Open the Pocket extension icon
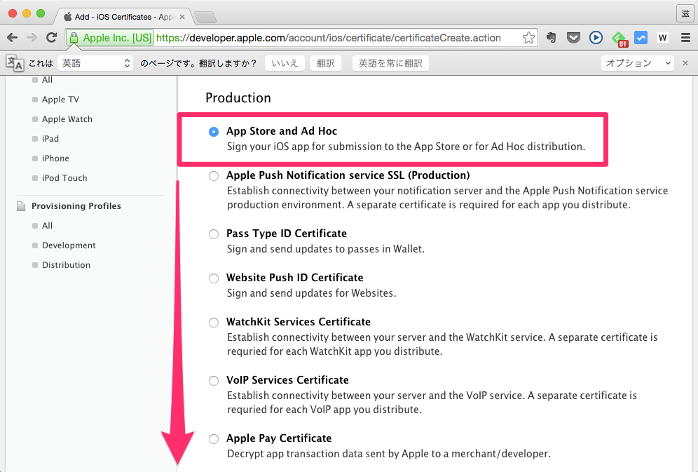The width and height of the screenshot is (698, 472). tap(573, 38)
